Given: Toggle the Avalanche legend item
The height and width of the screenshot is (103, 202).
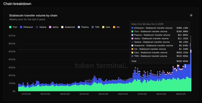Looking at the screenshot, I should [x=68, y=27].
